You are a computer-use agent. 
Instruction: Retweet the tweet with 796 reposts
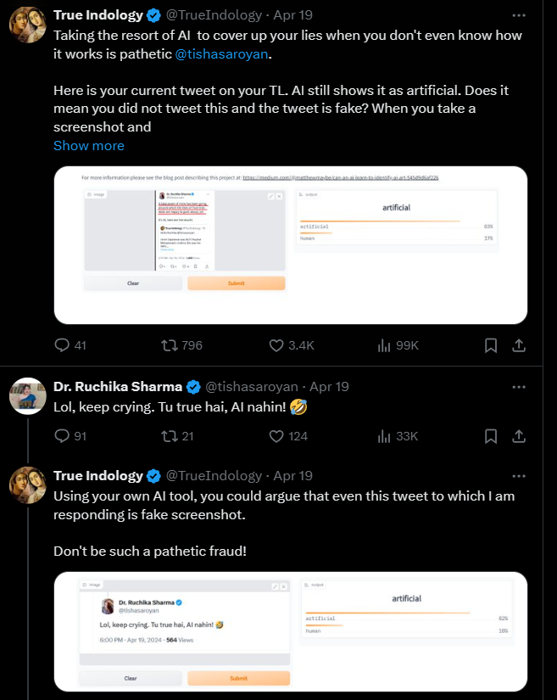tap(169, 345)
